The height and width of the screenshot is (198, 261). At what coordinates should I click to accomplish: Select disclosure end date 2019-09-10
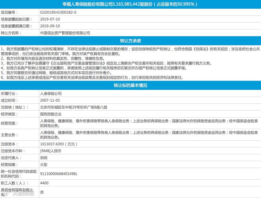click(50, 26)
